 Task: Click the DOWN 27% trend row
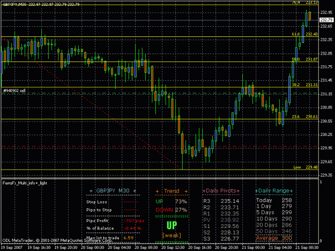pos(172,210)
